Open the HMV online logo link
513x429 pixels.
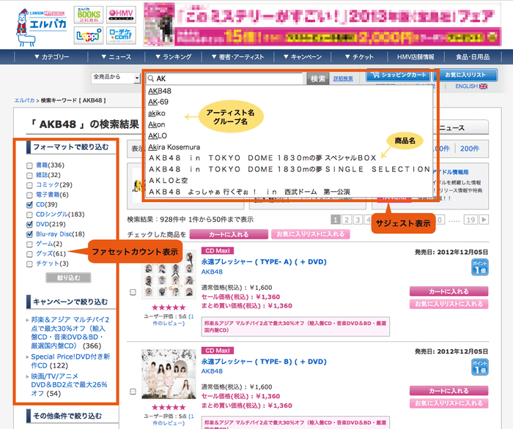121,15
